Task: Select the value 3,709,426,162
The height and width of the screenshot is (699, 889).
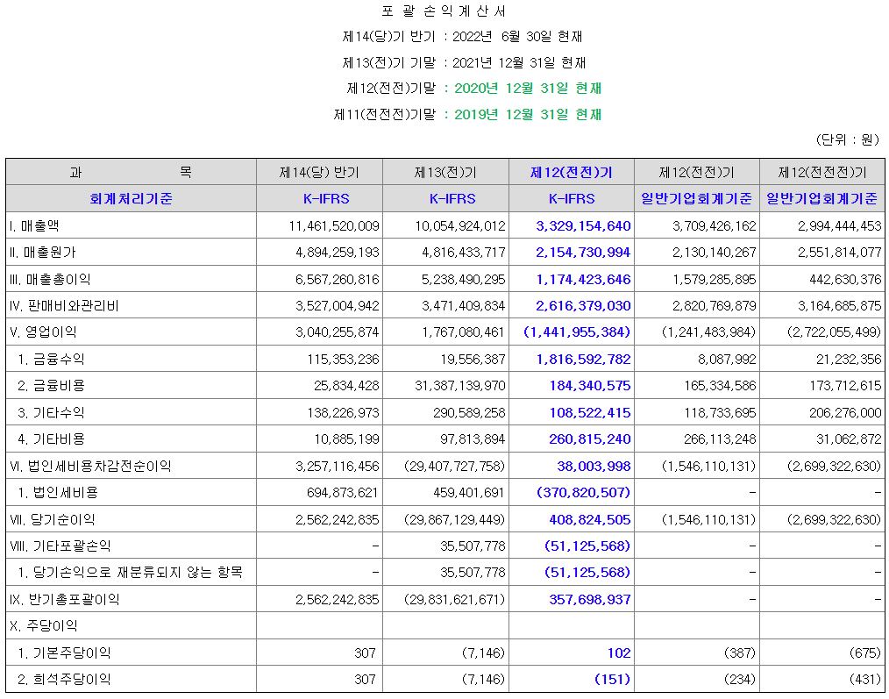Action: tap(715, 225)
